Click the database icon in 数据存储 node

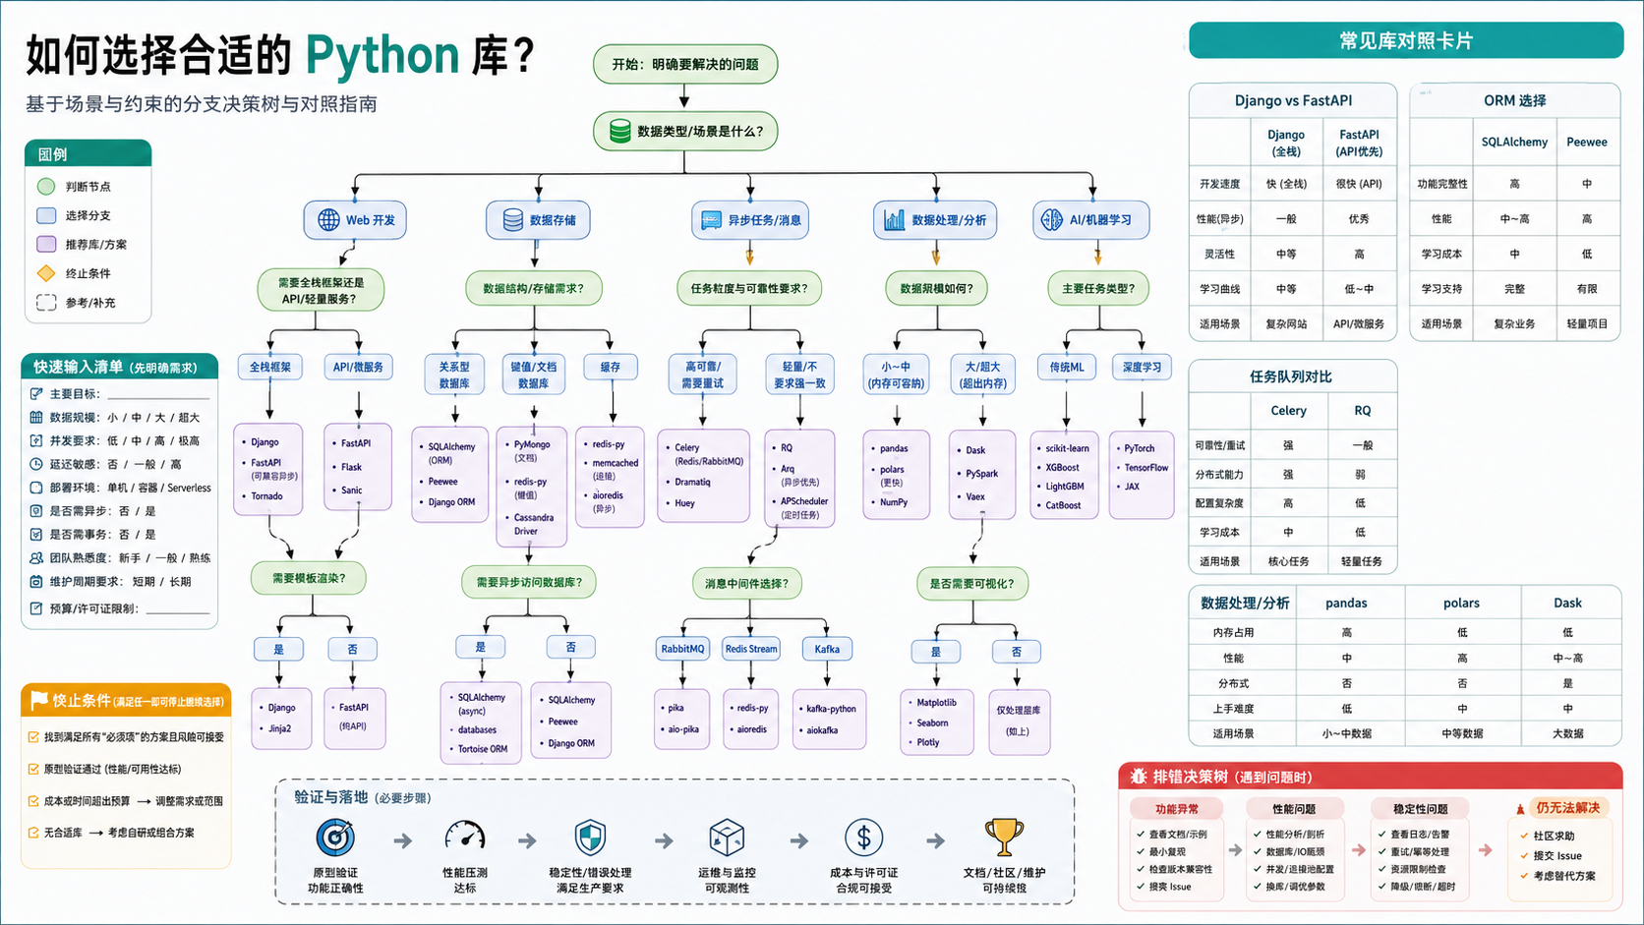coord(512,220)
